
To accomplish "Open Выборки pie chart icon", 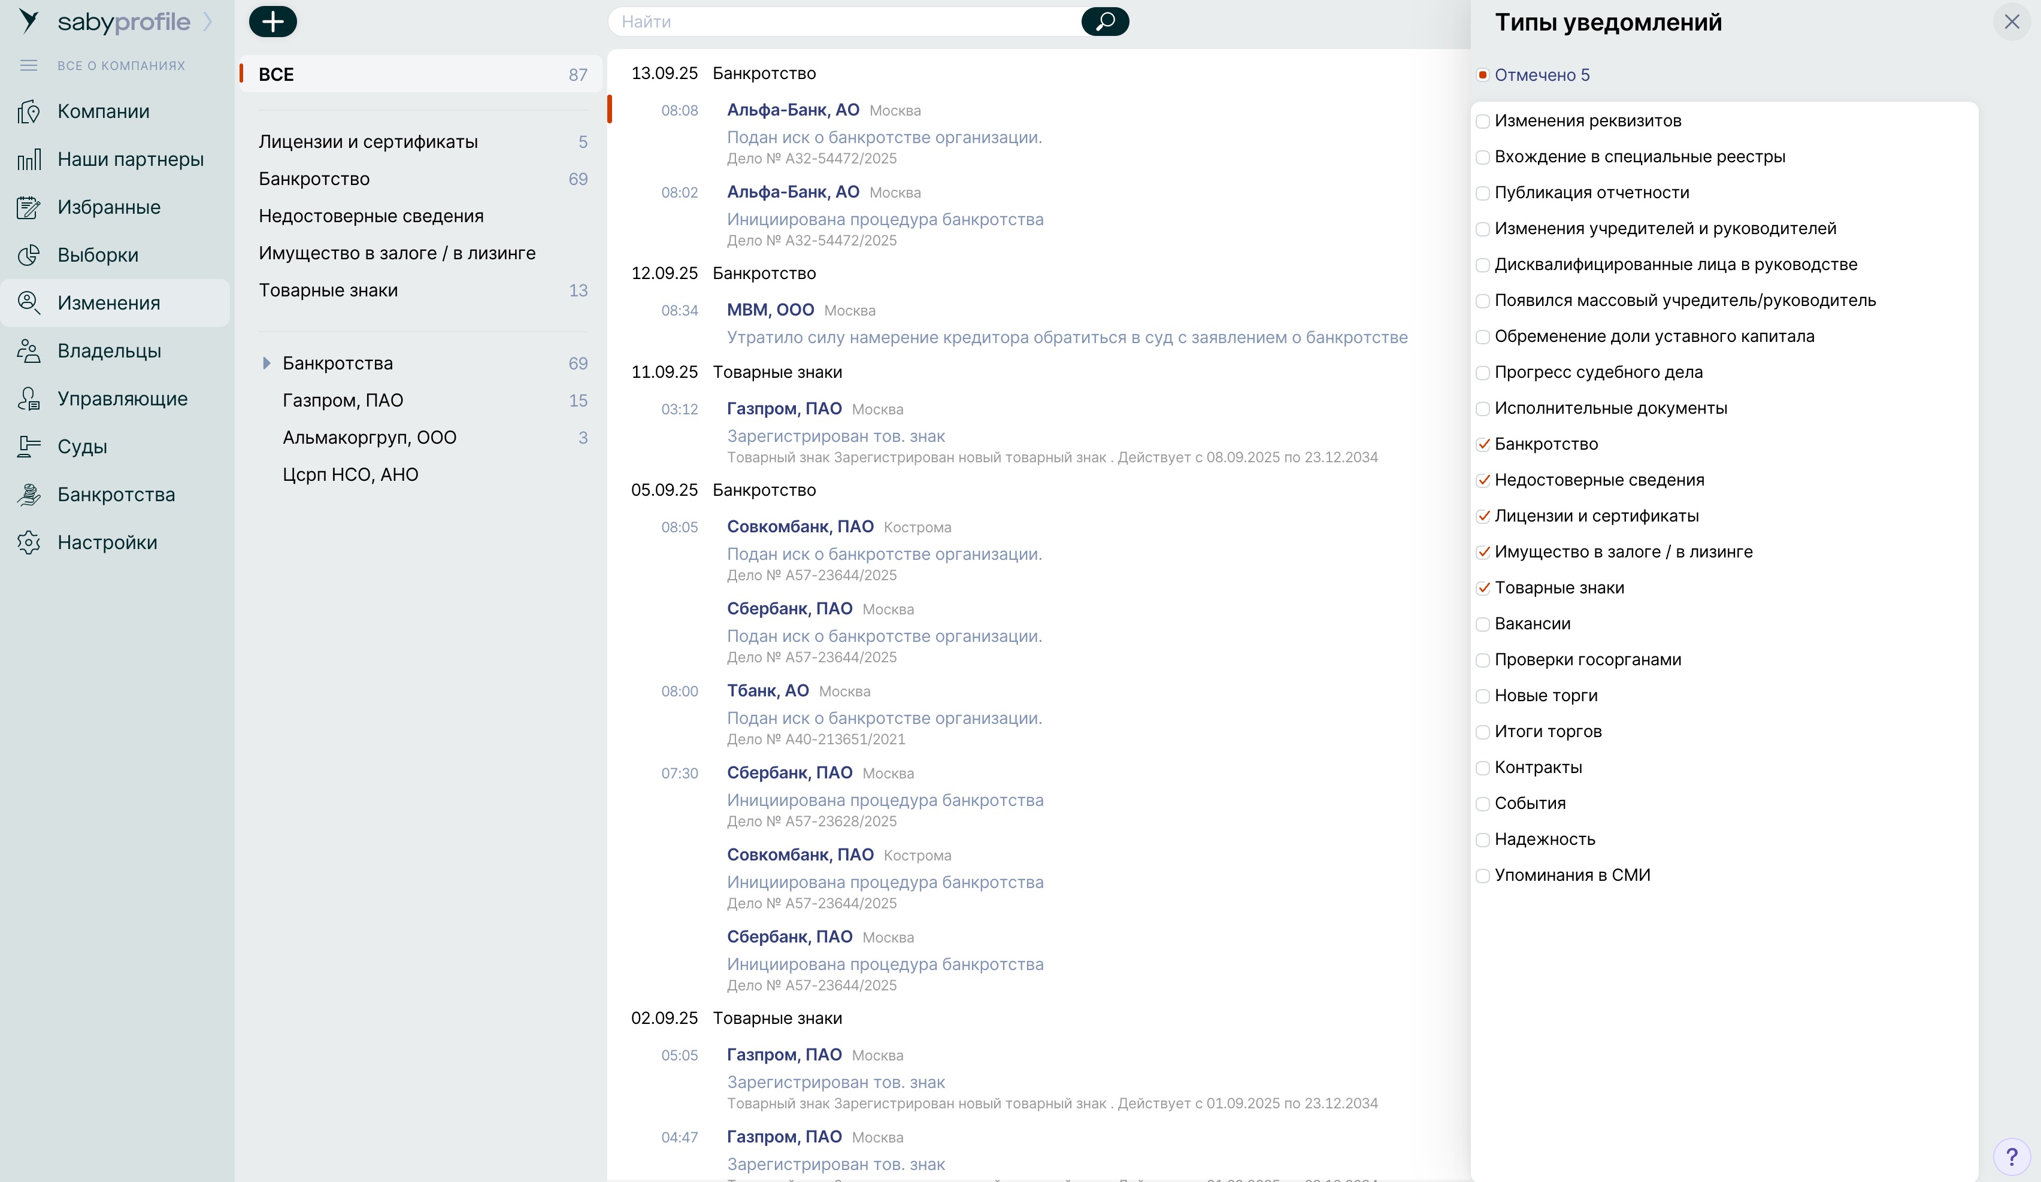I will [29, 255].
